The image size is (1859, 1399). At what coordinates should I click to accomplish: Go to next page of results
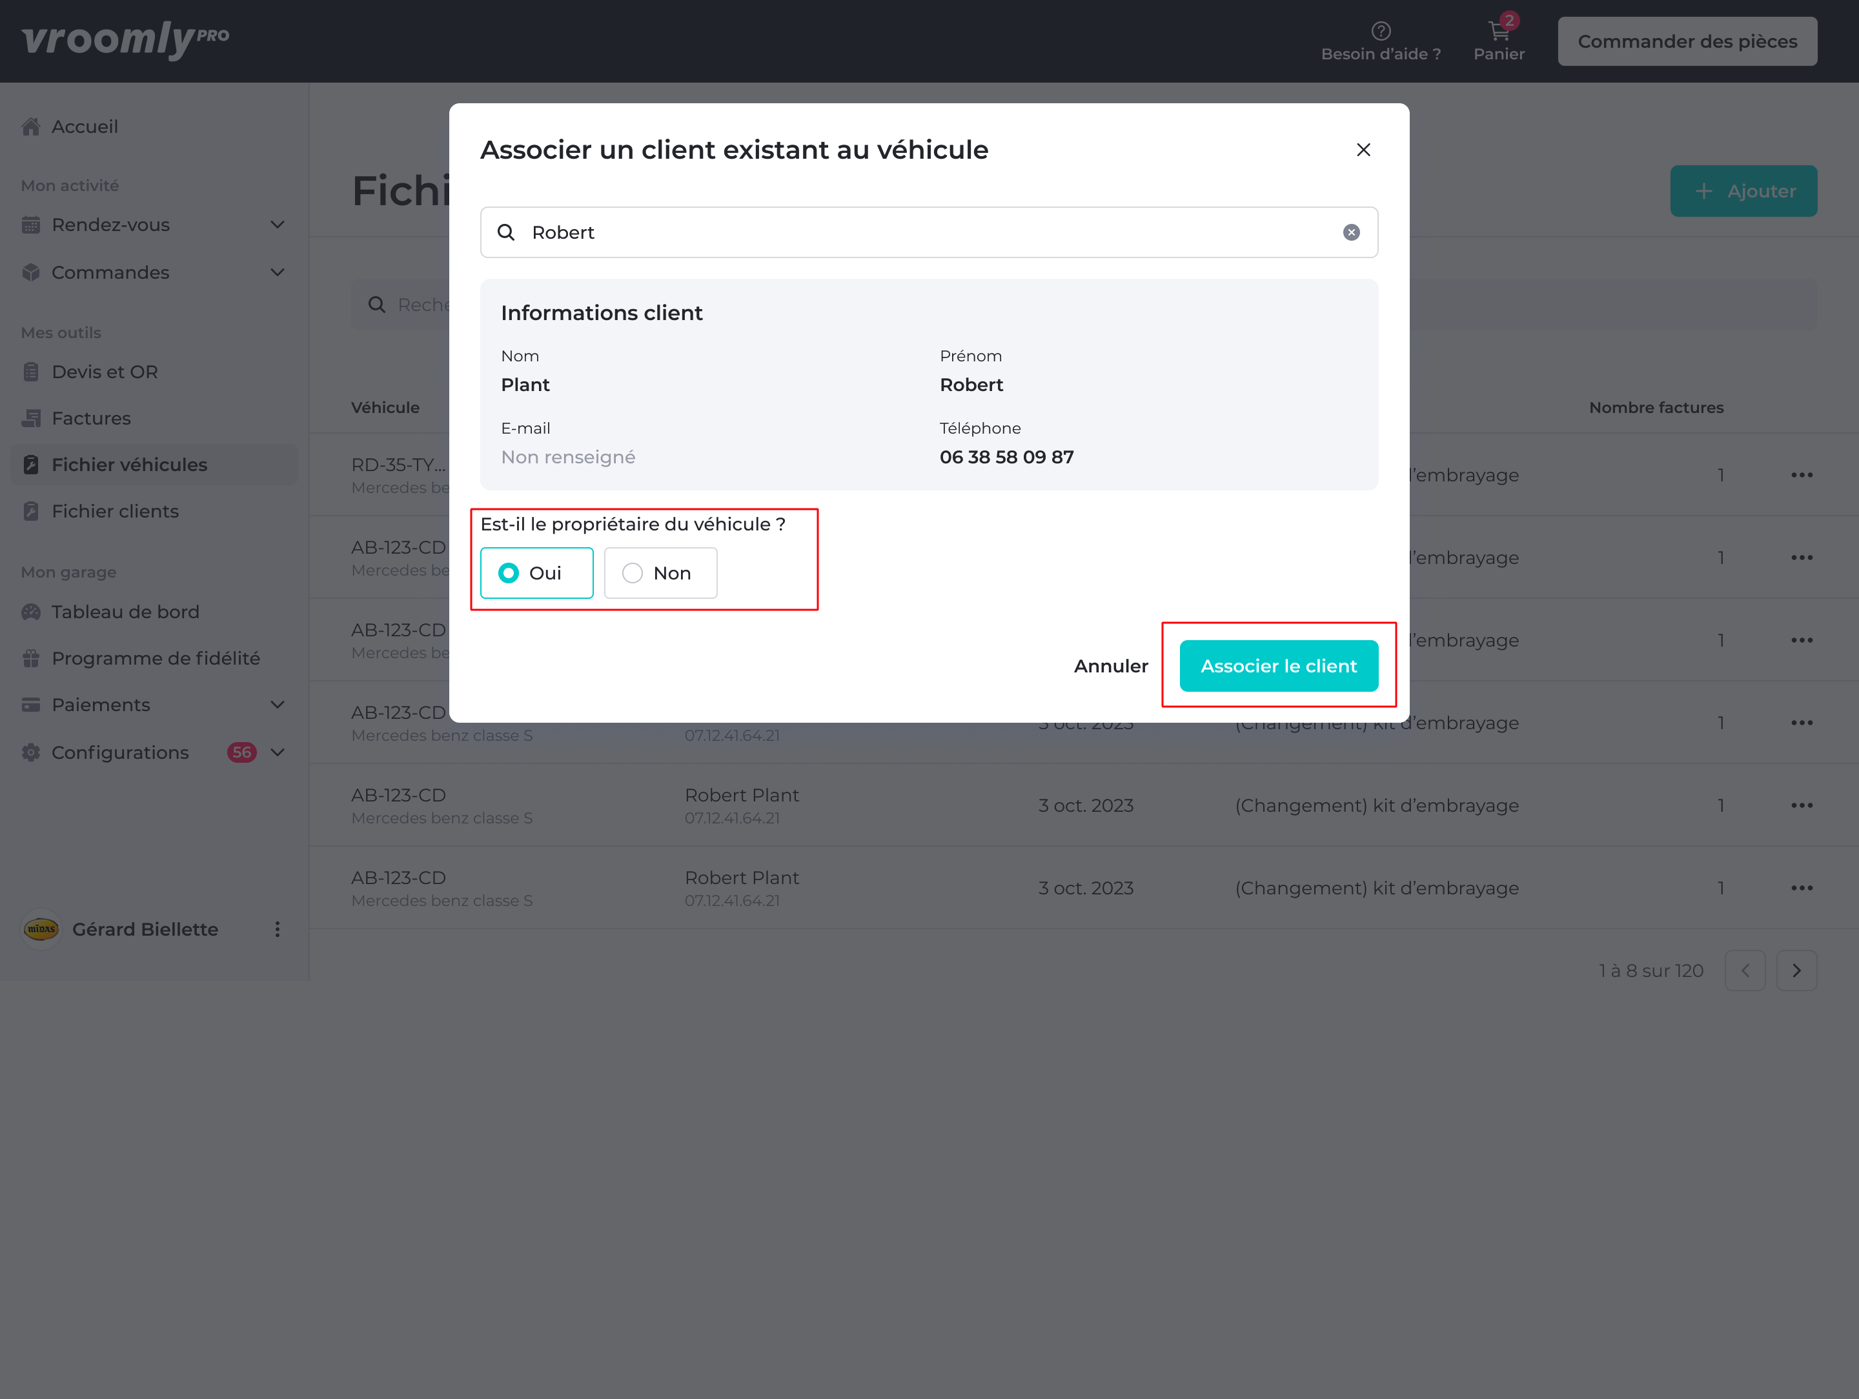click(1796, 971)
